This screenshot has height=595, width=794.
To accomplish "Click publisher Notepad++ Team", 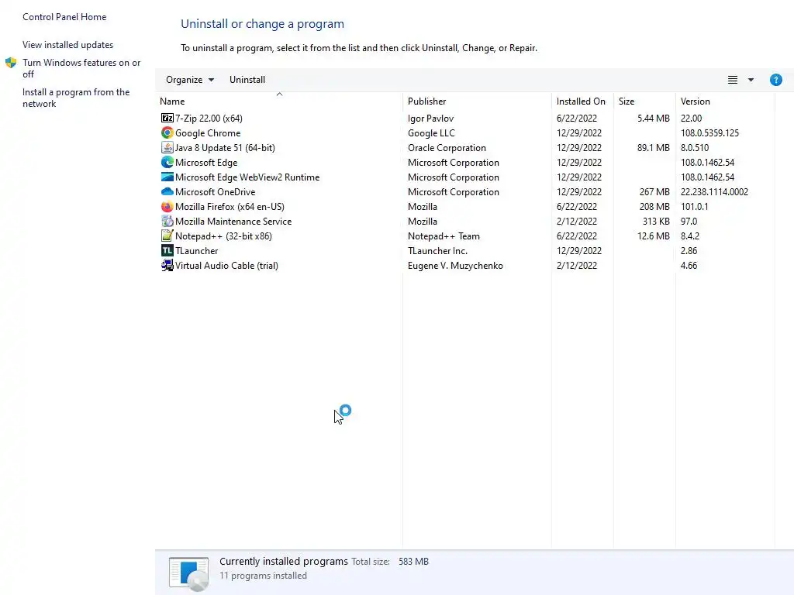I will (x=444, y=236).
